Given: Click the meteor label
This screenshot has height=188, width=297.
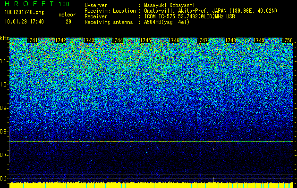Looking at the screenshot, I should click(x=67, y=15).
